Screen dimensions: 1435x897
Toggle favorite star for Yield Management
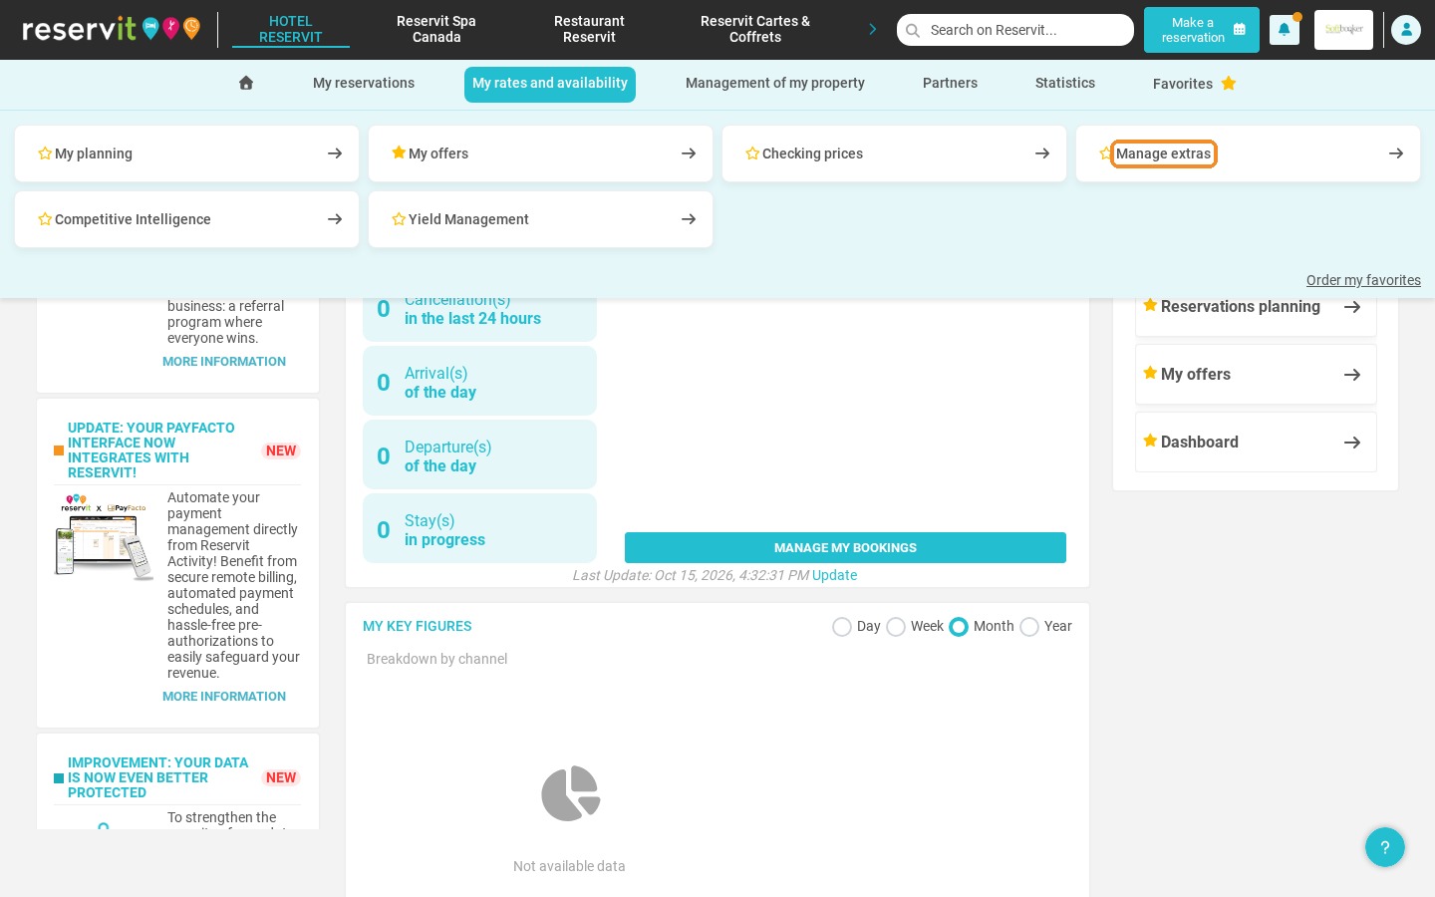click(399, 219)
